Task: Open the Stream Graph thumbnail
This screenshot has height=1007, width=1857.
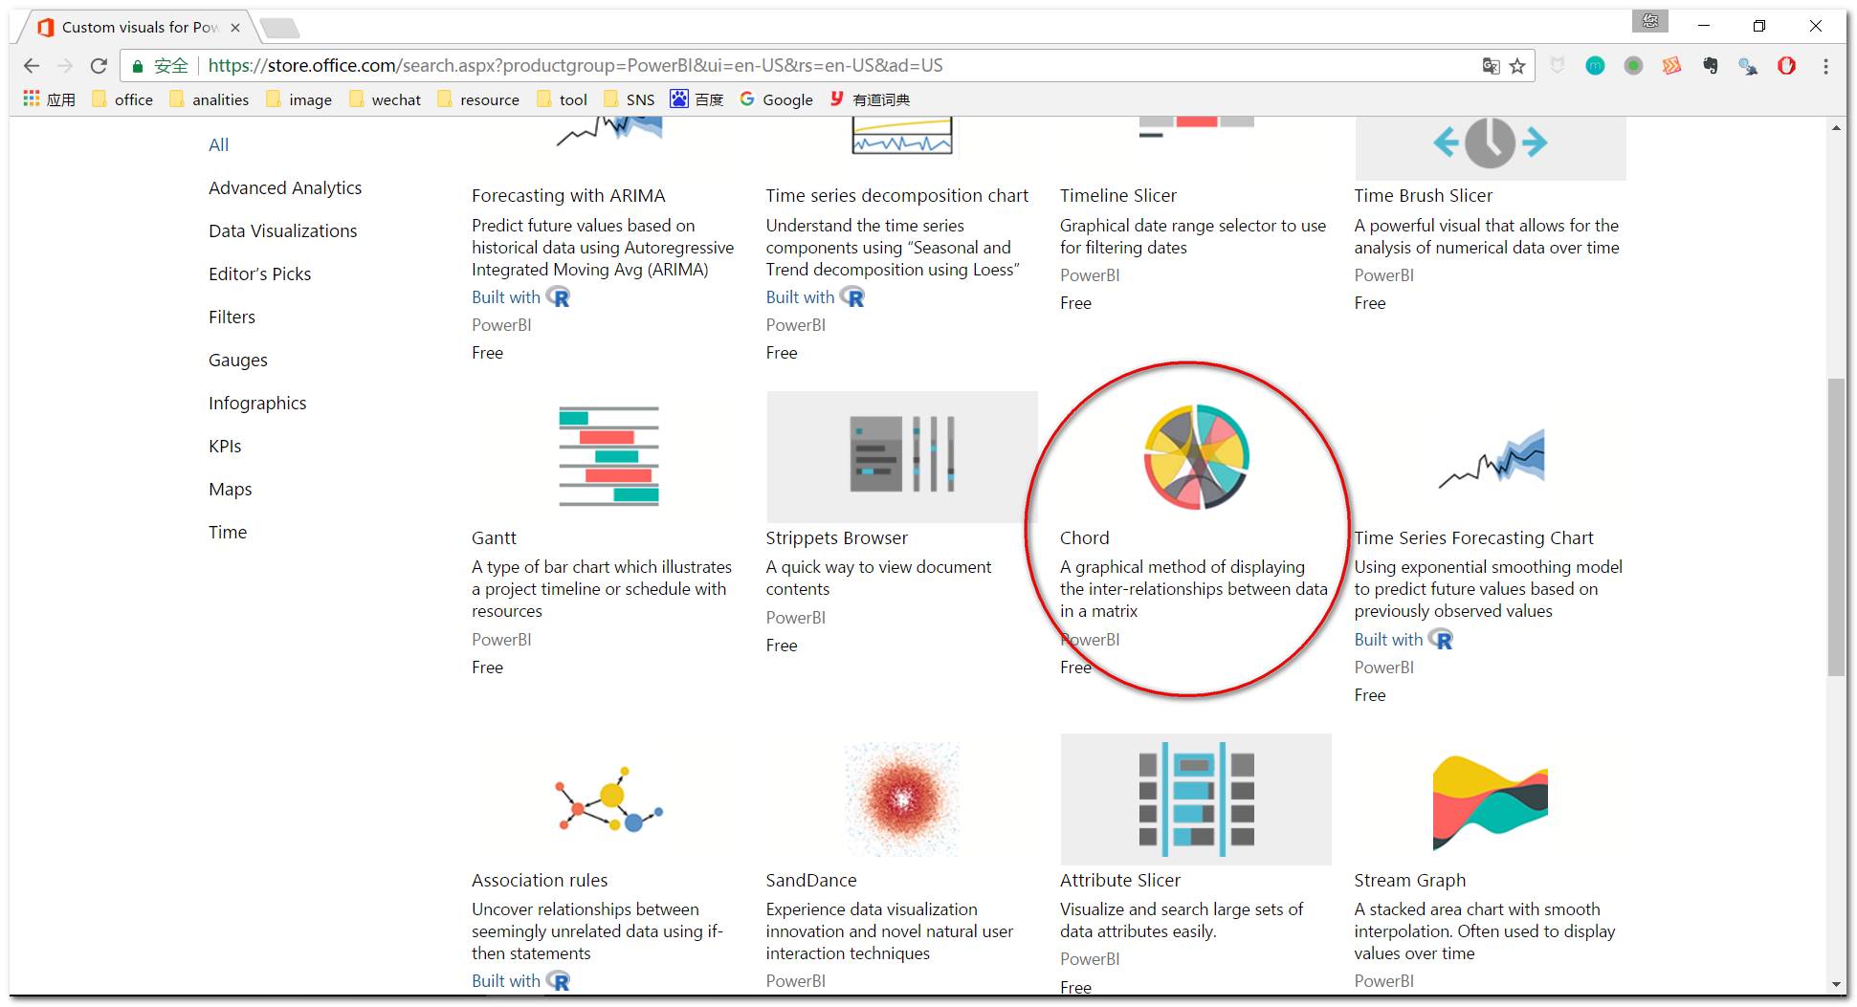Action: click(1491, 801)
